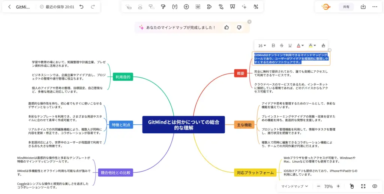
Task: Click the relationship line connector icon
Action: click(x=221, y=7)
